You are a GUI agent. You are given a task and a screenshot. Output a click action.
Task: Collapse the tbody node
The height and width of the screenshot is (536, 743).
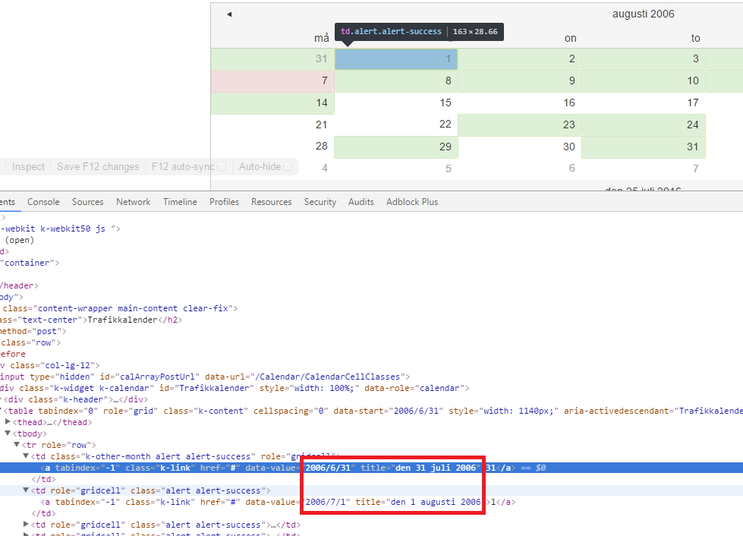[x=8, y=434]
